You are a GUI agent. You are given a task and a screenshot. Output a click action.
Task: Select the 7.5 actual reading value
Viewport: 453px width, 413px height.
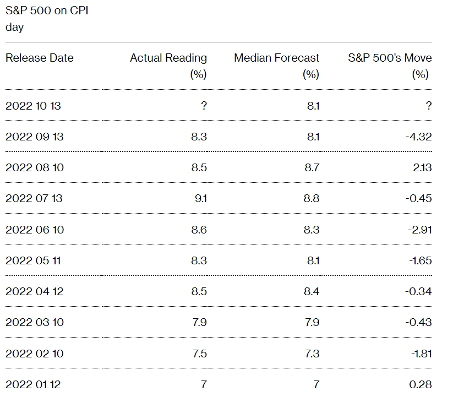199,354
